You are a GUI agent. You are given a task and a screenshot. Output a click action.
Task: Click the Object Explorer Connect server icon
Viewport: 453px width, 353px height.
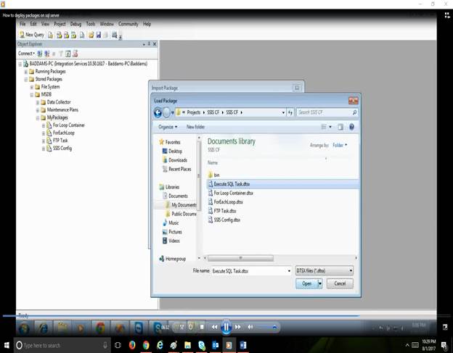click(40, 54)
